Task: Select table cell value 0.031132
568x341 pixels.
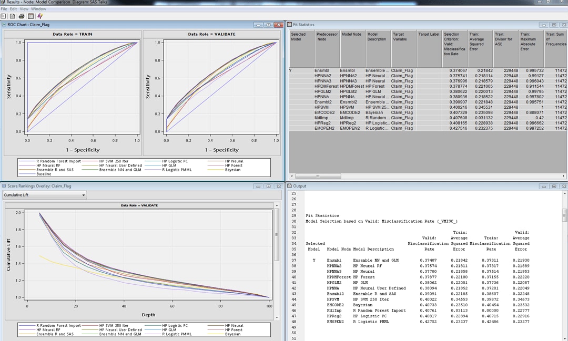Action: (480, 118)
